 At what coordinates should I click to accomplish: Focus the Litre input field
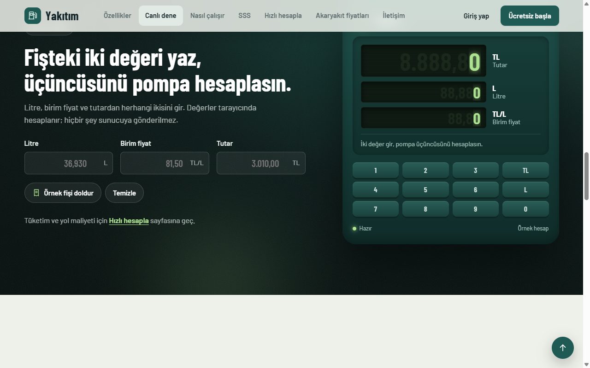69,163
